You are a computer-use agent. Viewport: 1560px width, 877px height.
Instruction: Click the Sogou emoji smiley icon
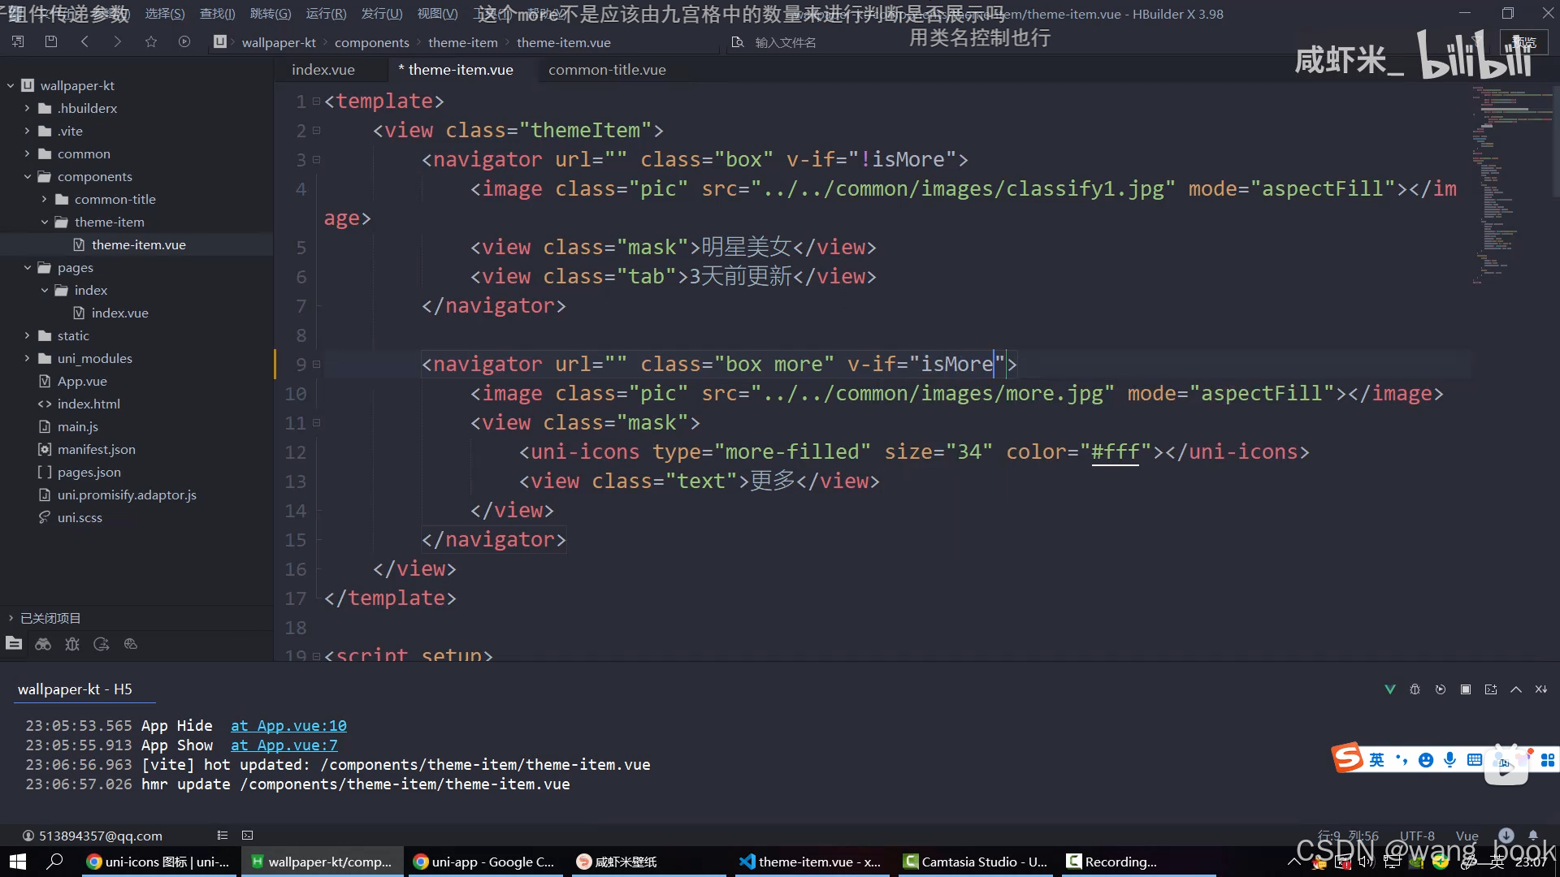(x=1426, y=760)
